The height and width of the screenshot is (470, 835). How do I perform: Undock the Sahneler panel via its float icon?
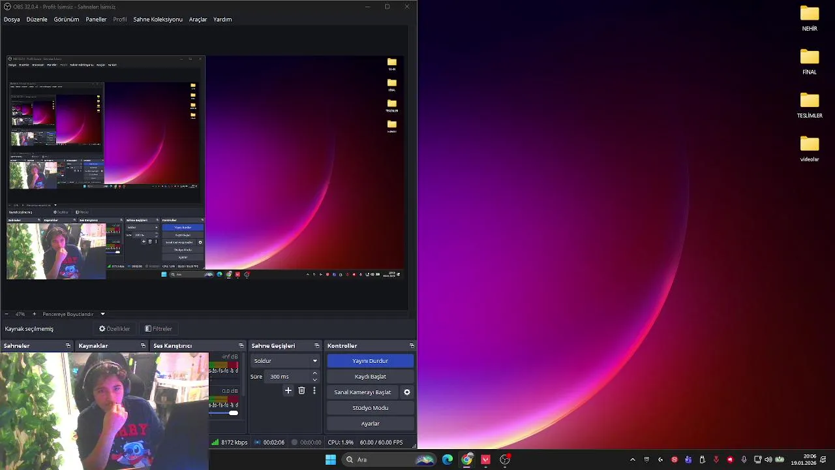pyautogui.click(x=68, y=346)
